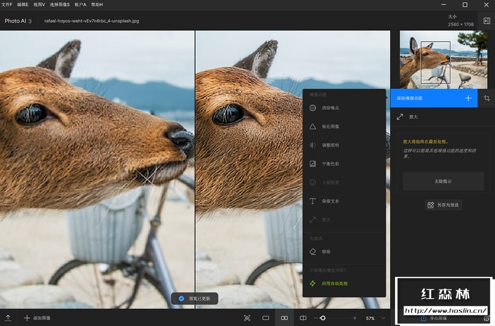Switch to split slider view mode
The width and height of the screenshot is (495, 326).
pyautogui.click(x=303, y=318)
